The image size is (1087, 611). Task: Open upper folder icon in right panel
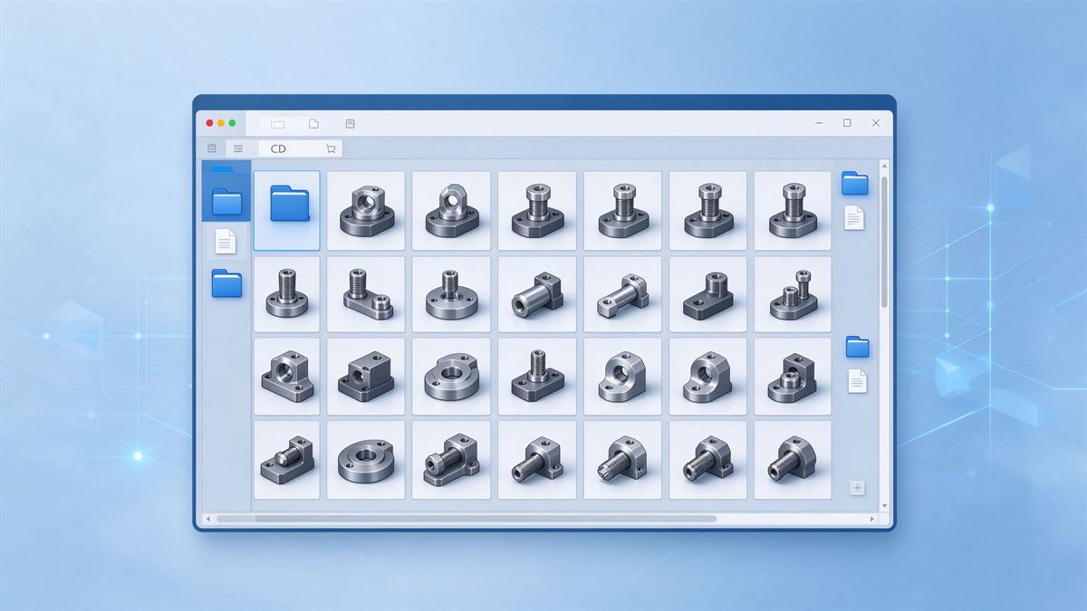pyautogui.click(x=854, y=184)
